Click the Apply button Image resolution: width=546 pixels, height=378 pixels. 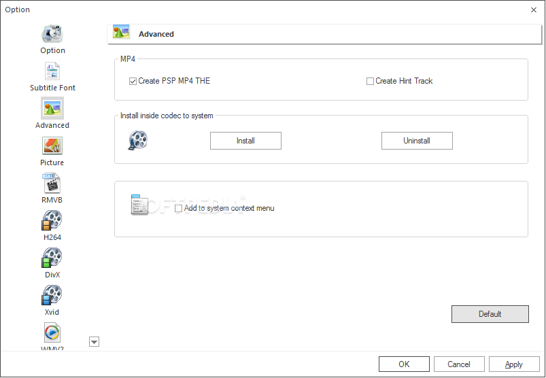coord(514,364)
